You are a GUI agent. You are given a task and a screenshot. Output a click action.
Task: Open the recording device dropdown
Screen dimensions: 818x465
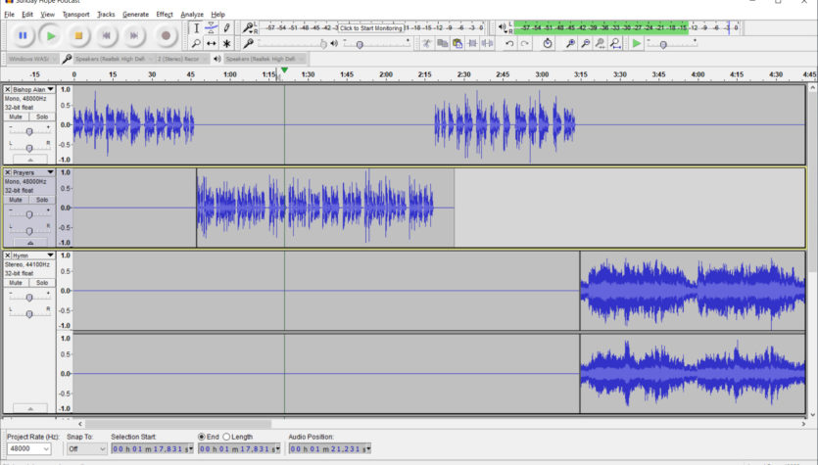(113, 59)
